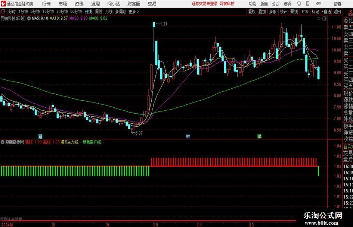Click the red 网宿科技 title link
This screenshot has width=353, height=227.
coord(227,4)
